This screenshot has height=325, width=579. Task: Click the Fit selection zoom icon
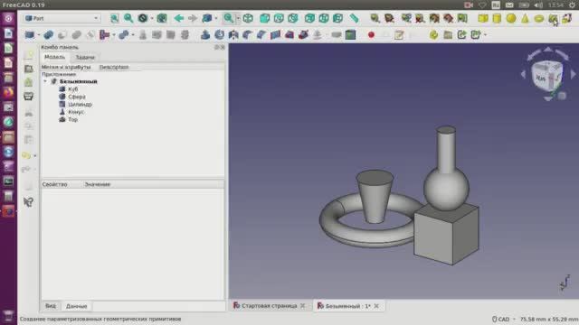(x=128, y=18)
